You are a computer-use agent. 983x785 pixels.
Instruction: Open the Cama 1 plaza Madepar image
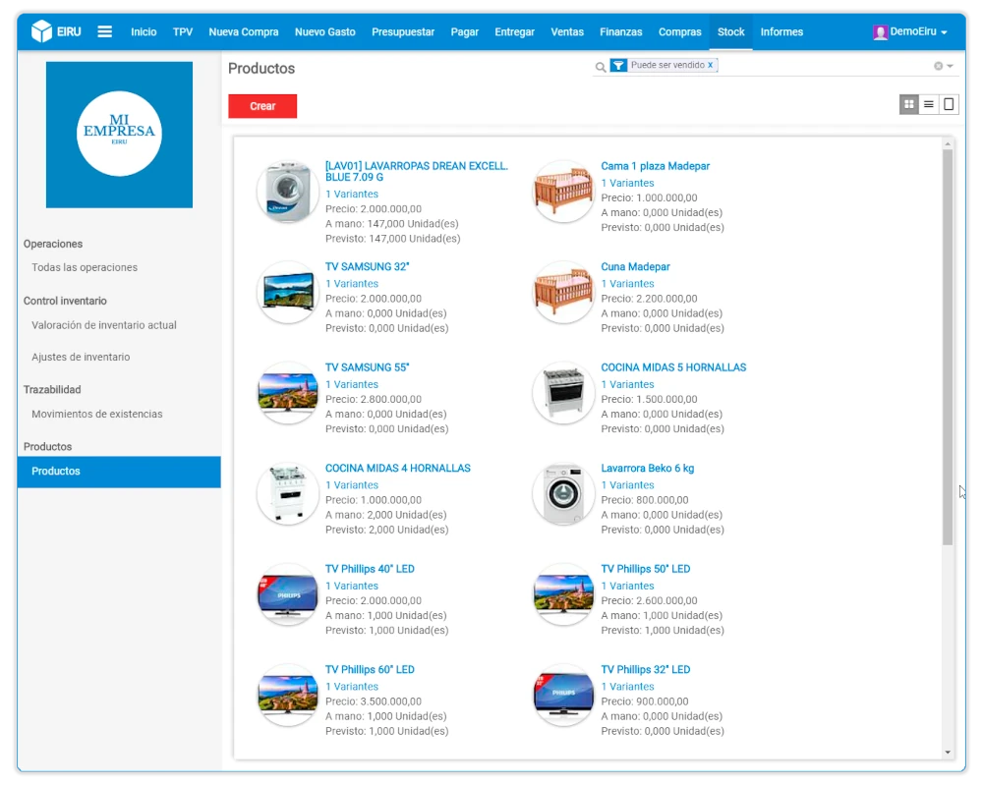(563, 192)
